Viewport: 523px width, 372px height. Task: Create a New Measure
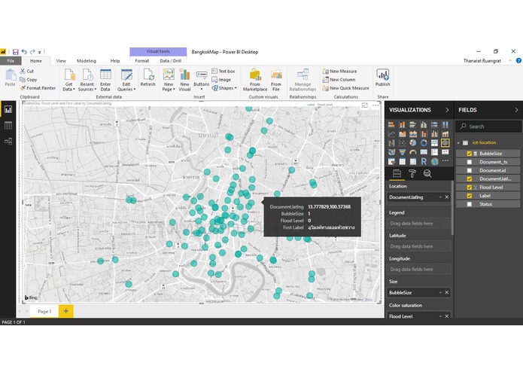(339, 71)
